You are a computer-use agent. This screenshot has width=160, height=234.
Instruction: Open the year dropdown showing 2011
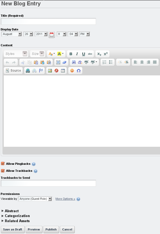point(41,34)
